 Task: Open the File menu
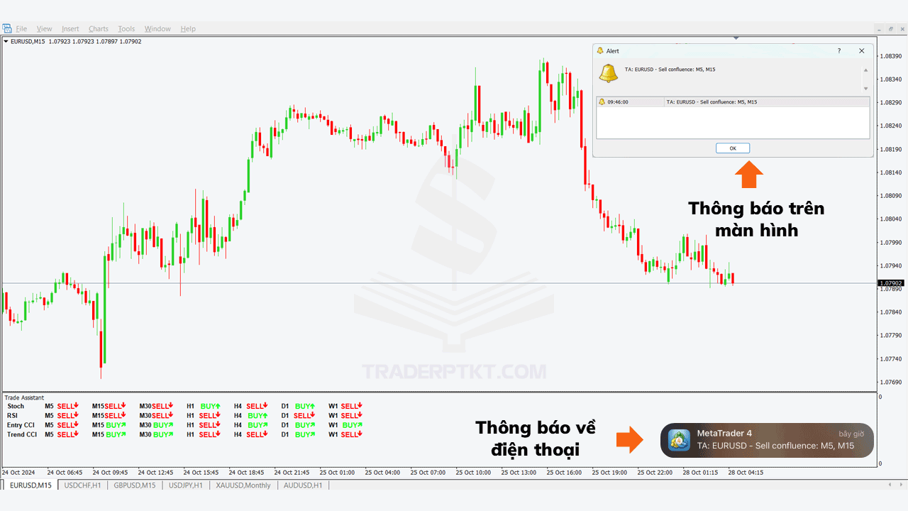click(21, 29)
